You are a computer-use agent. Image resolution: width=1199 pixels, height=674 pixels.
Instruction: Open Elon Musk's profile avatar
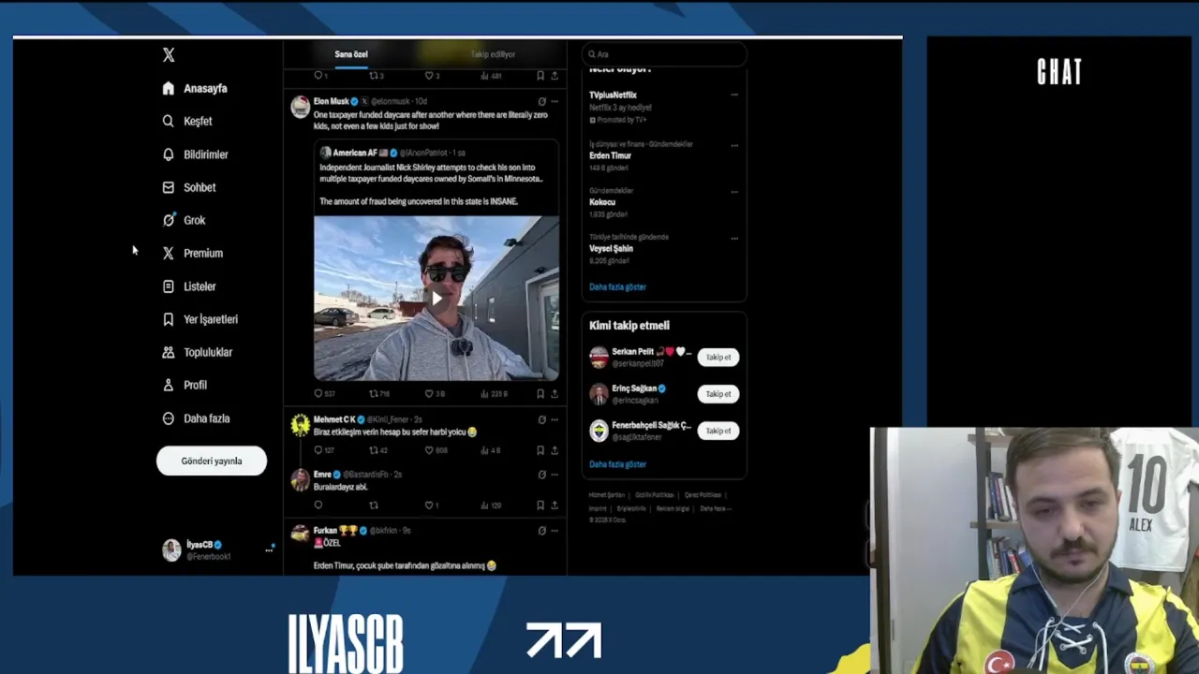tap(300, 107)
